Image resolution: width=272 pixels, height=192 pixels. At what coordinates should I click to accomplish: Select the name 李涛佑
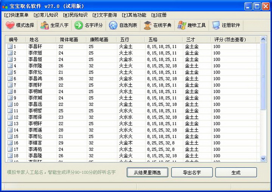(35, 149)
